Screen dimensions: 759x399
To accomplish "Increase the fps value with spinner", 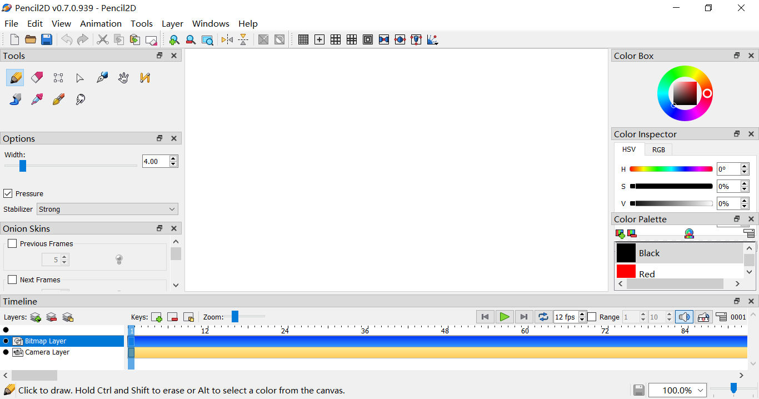I will pos(582,314).
